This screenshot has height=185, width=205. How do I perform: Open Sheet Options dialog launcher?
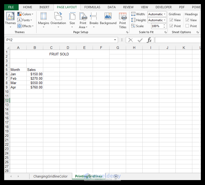198,32
